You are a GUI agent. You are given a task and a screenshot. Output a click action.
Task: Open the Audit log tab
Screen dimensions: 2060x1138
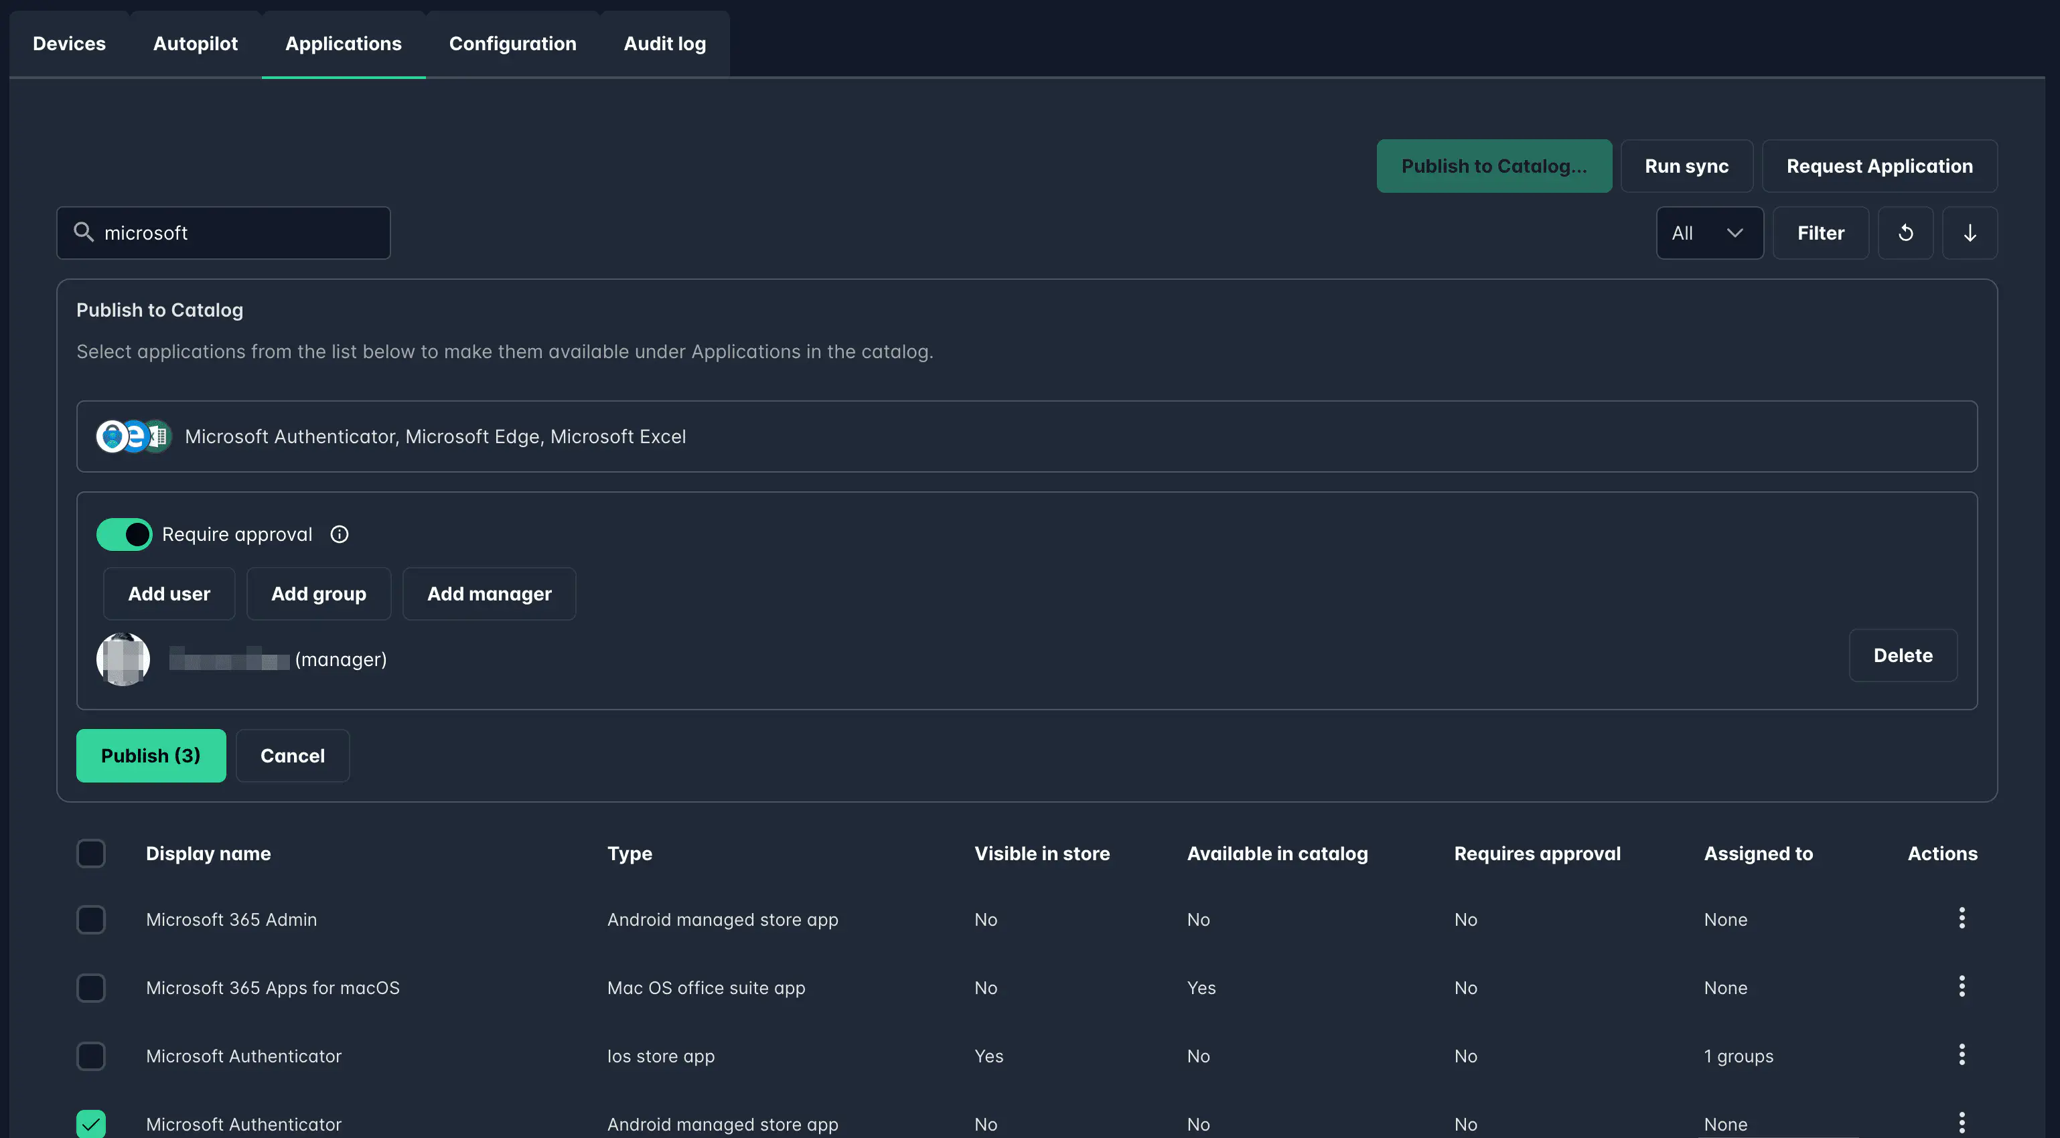(664, 43)
